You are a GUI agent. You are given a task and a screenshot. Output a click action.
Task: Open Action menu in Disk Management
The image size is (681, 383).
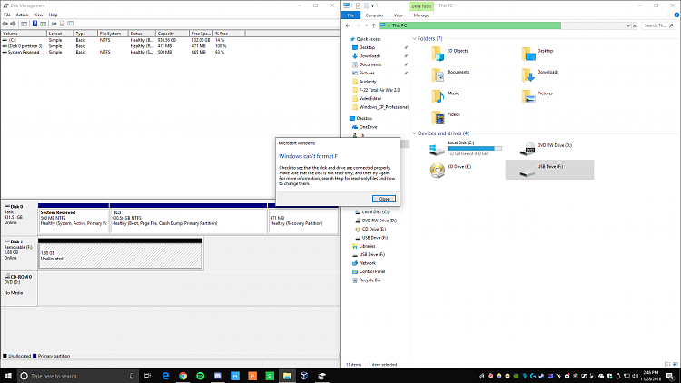click(x=22, y=15)
